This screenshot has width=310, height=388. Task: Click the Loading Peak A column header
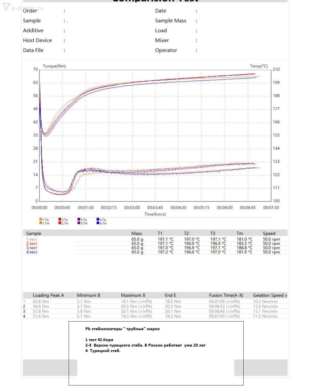48,295
